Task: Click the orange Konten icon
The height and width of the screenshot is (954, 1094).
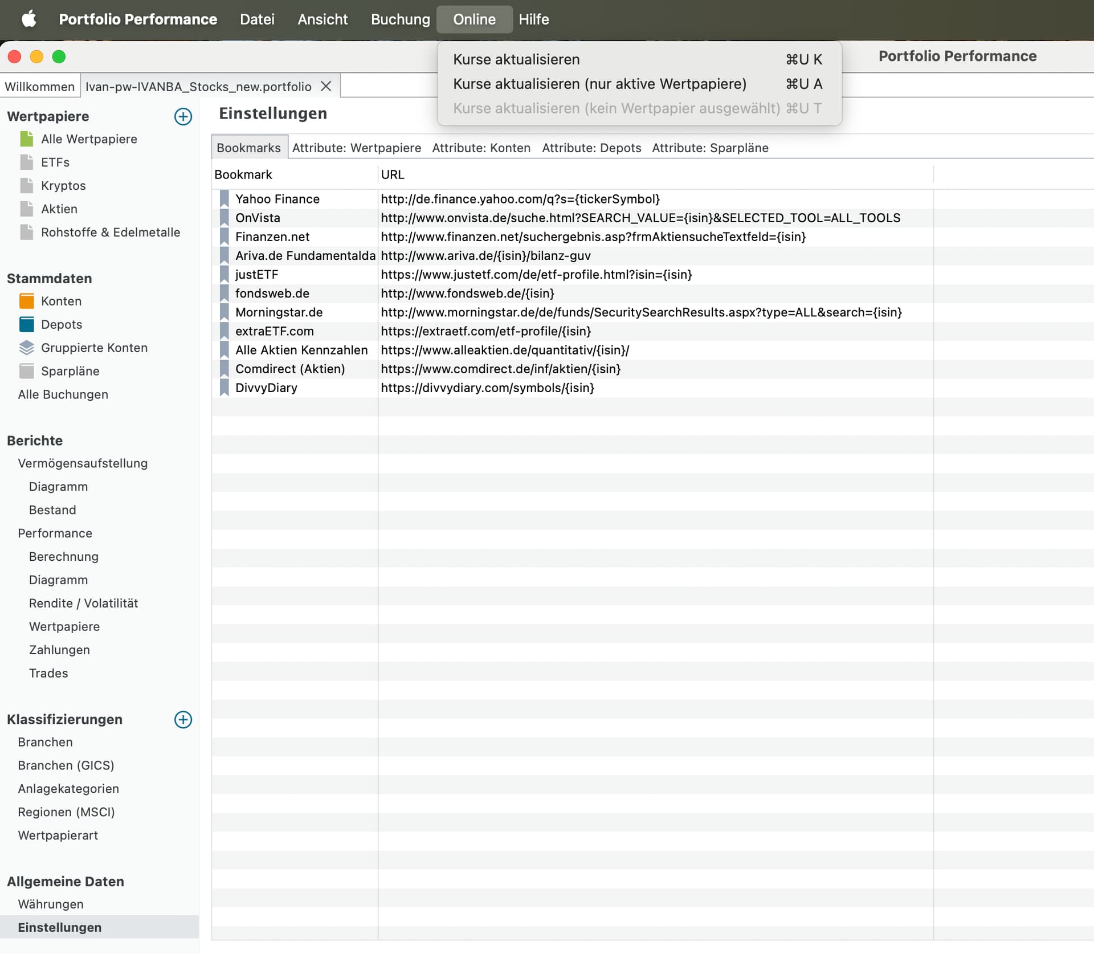Action: click(x=26, y=301)
